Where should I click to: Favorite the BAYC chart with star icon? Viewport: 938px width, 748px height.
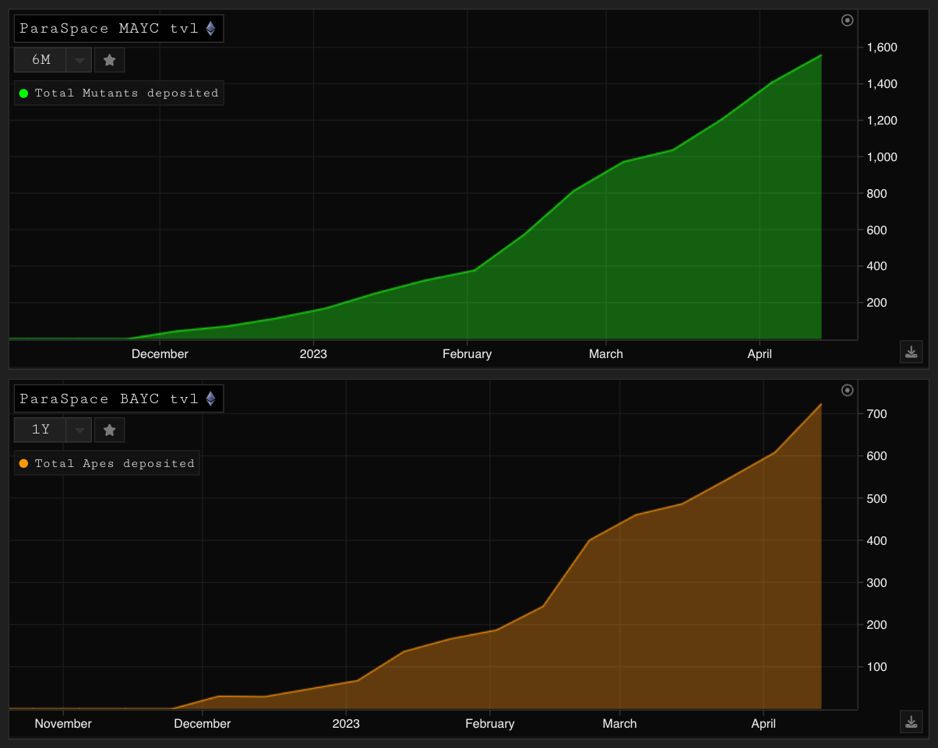tap(110, 430)
